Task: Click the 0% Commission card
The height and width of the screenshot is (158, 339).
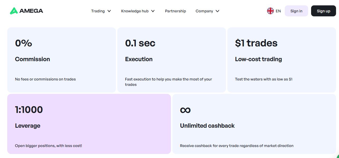Action: tap(61, 60)
